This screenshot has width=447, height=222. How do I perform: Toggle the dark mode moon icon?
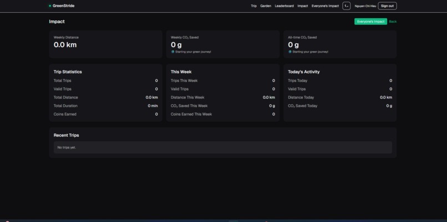pos(347,6)
